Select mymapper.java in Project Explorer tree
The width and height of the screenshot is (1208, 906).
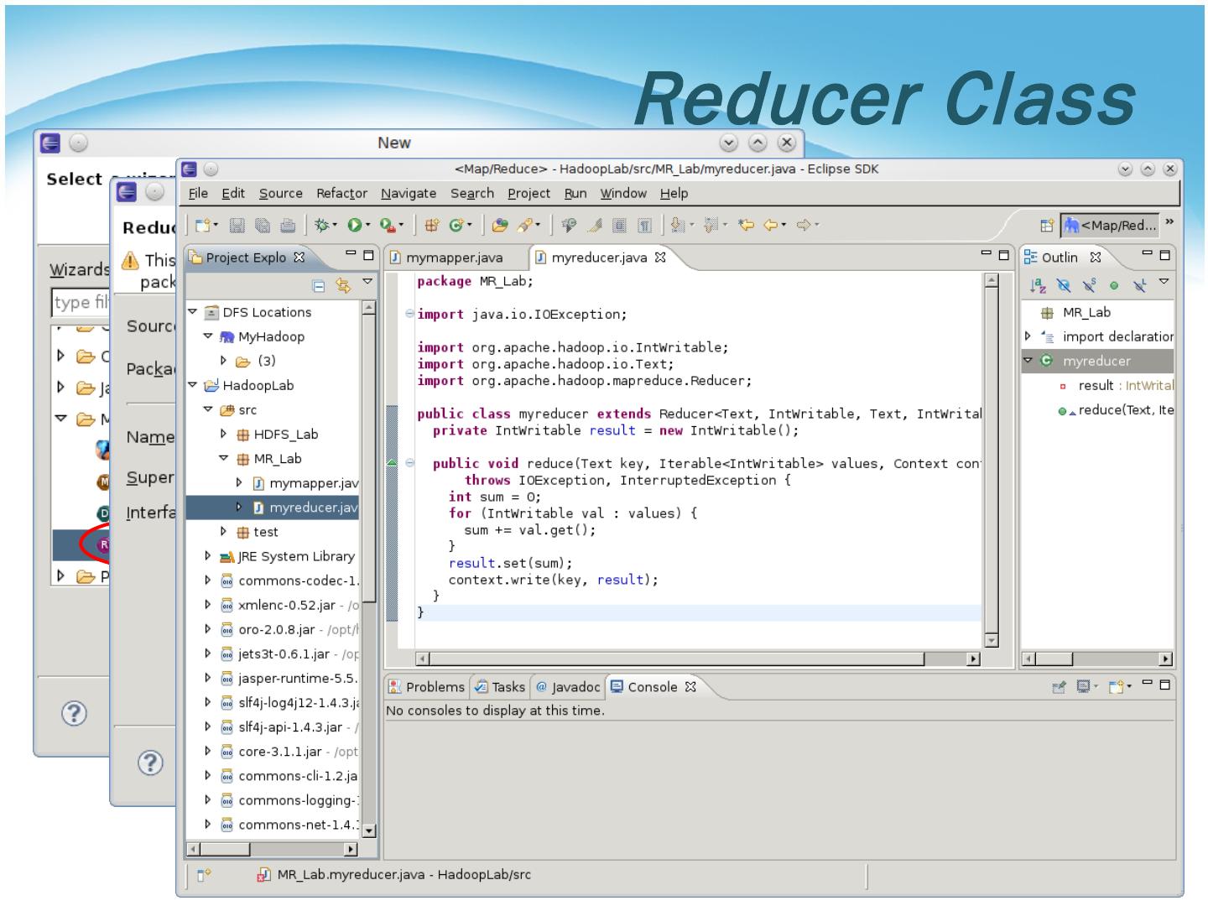(313, 483)
